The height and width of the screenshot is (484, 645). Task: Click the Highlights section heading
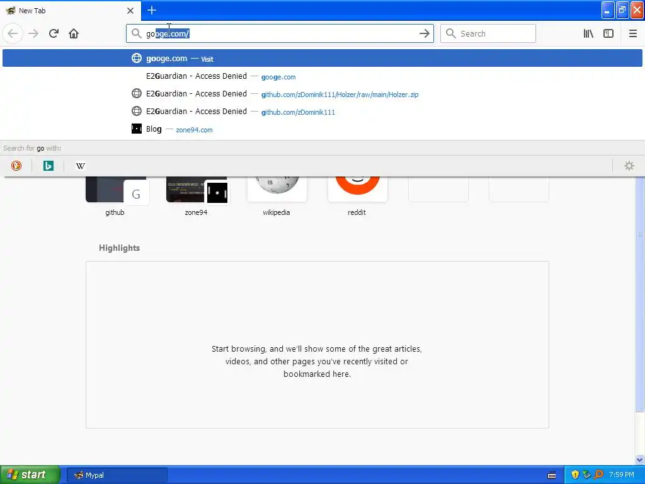coord(119,248)
